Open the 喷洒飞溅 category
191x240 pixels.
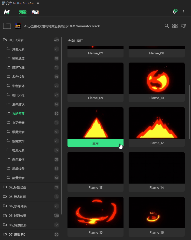31,67
